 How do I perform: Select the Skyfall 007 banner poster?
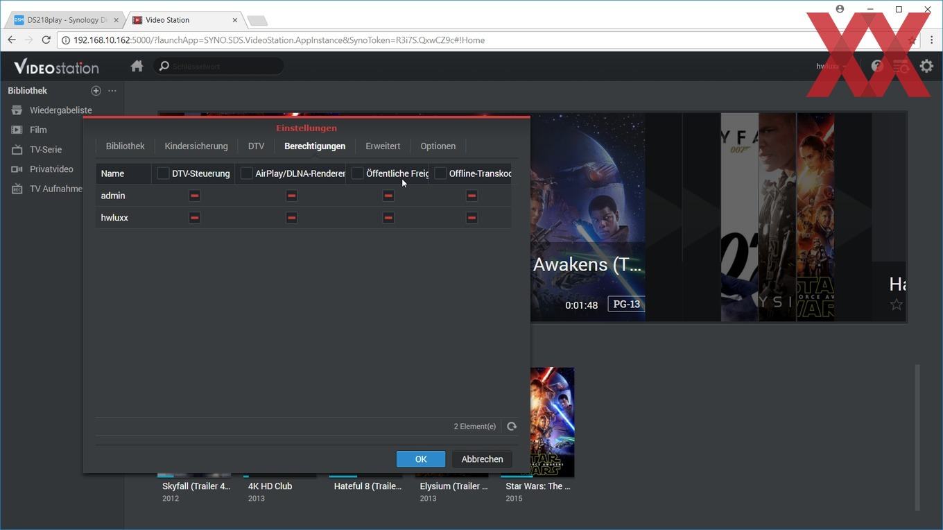[739, 216]
